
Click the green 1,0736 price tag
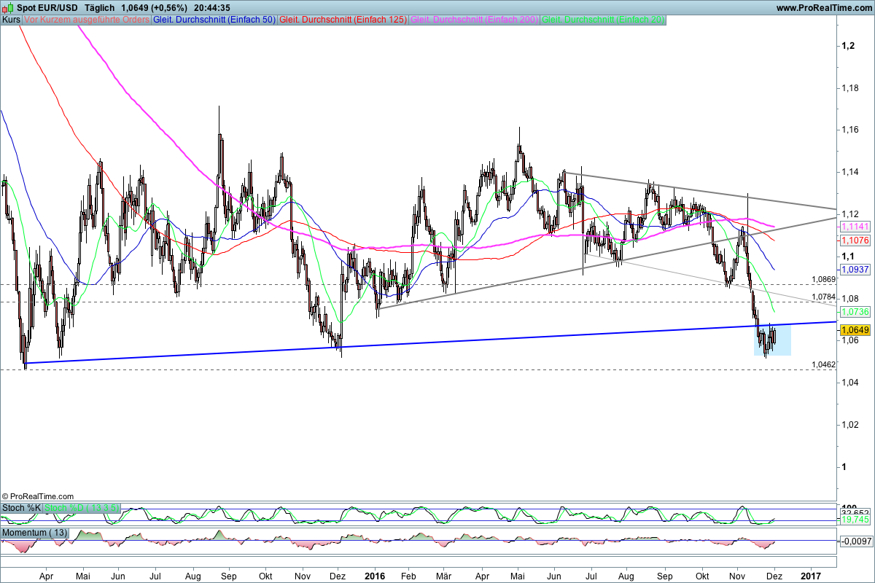coord(855,311)
